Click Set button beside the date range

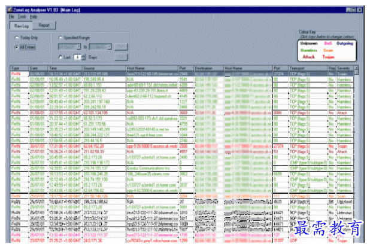121,47
